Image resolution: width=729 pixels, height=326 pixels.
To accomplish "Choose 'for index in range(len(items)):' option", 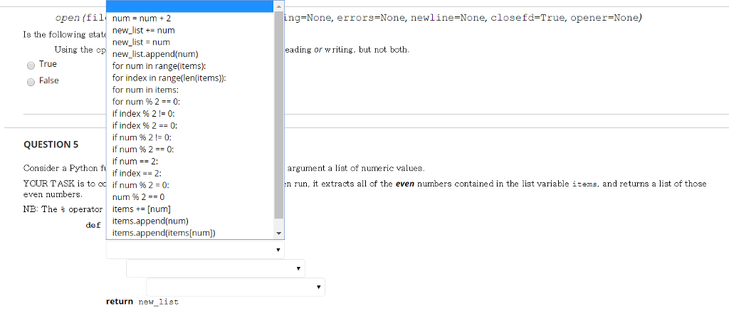I will 190,78.
